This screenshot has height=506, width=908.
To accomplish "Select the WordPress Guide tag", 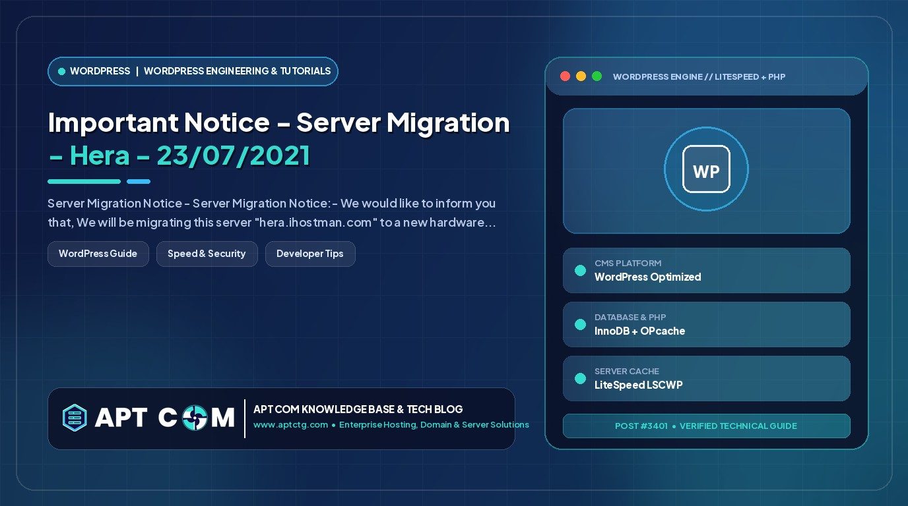I will (x=98, y=254).
